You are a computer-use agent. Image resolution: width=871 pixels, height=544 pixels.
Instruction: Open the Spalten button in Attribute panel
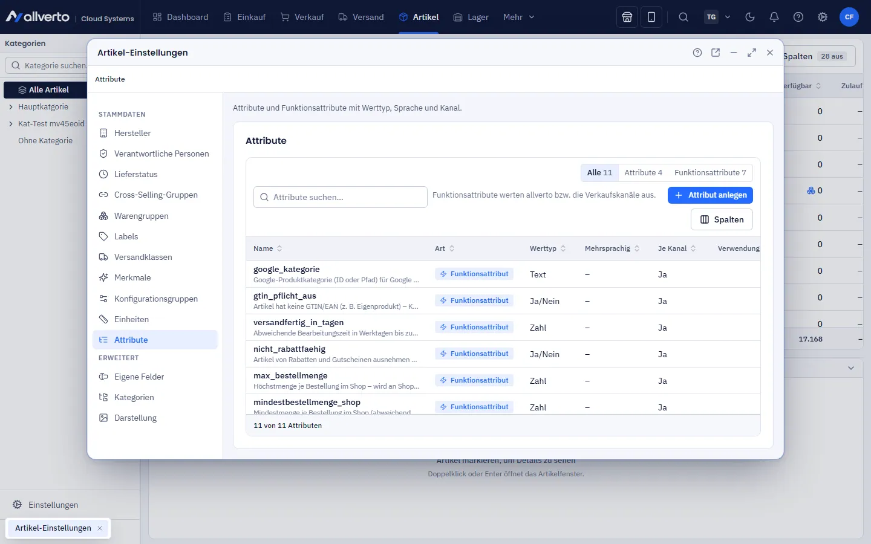[x=722, y=219]
